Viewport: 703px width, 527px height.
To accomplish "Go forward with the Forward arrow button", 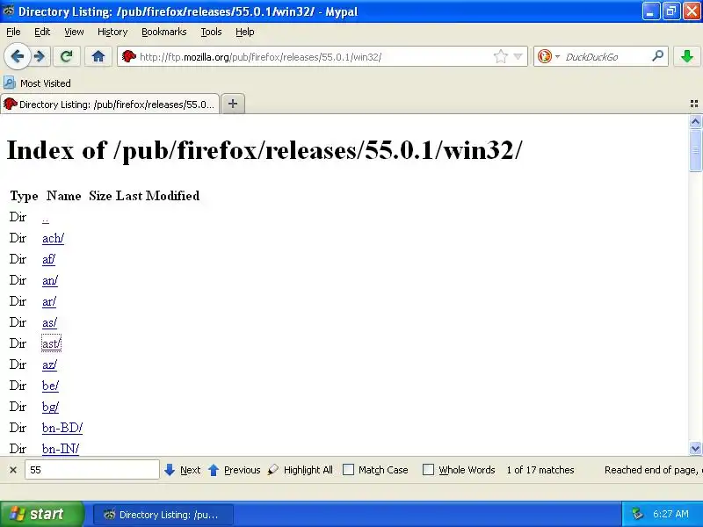I will (40, 56).
